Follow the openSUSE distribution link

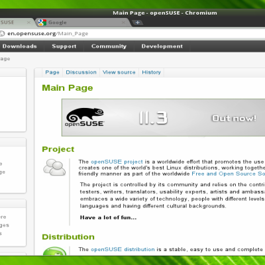click(x=123, y=249)
